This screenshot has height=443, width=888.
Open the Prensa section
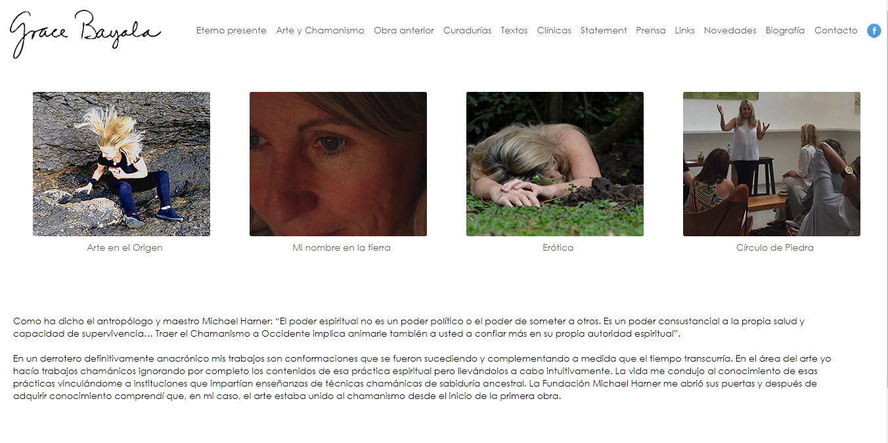650,30
